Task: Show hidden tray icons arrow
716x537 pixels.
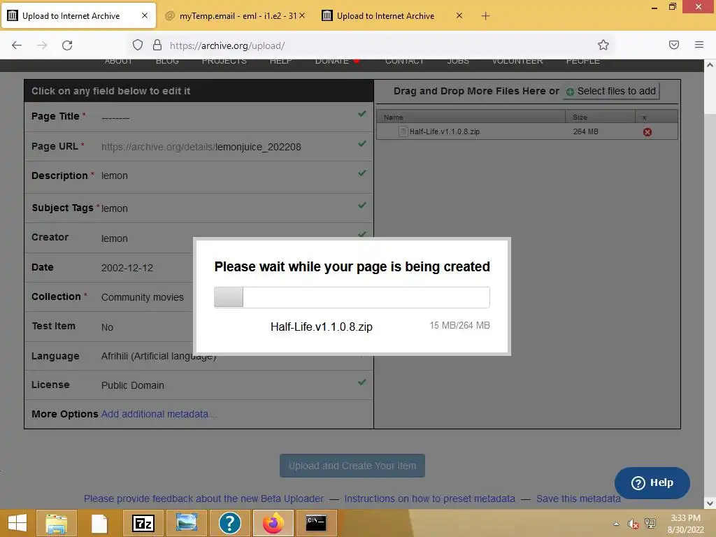Action: pyautogui.click(x=617, y=524)
